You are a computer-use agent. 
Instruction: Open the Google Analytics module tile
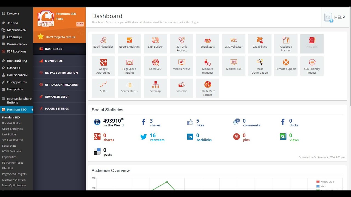click(x=129, y=44)
